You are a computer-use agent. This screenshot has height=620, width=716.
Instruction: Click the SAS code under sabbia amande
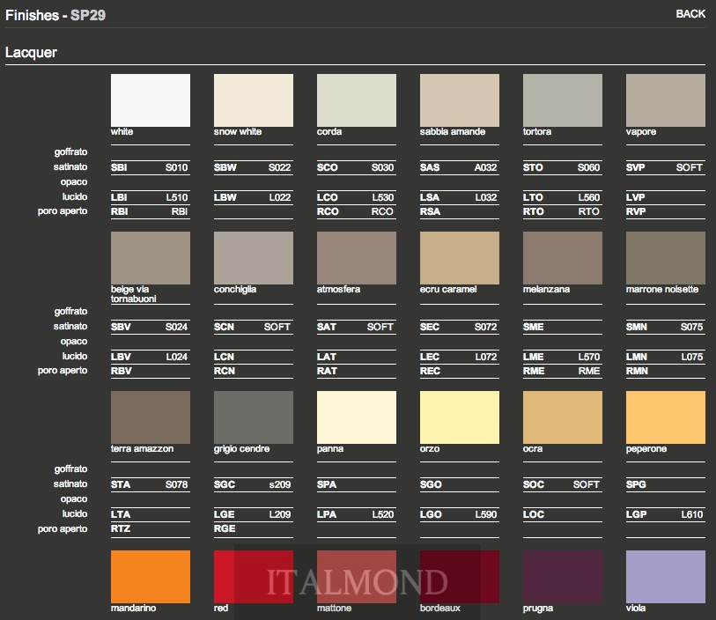430,167
